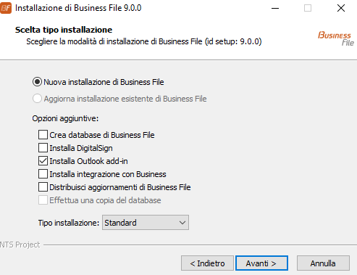Open the Tipo installazione Standard dropdown

[x=146, y=223]
